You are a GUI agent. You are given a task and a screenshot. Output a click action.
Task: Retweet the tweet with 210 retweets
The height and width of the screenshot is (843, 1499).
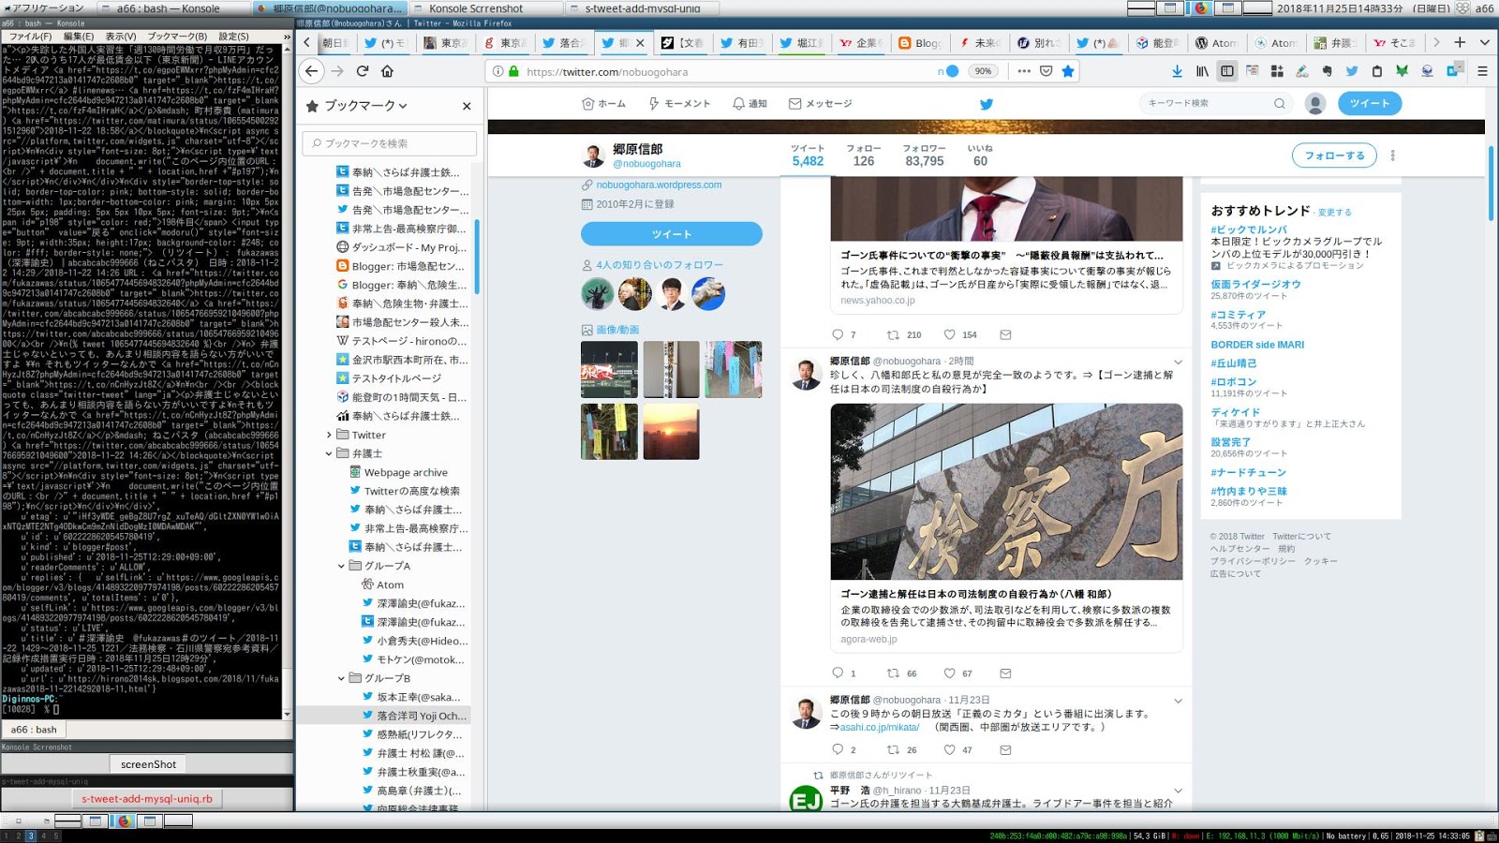893,334
